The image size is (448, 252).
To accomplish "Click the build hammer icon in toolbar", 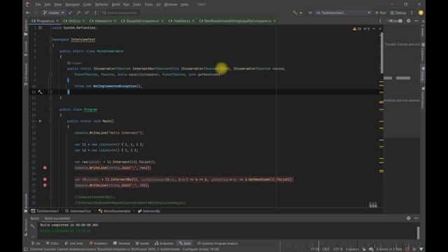I will (x=295, y=13).
